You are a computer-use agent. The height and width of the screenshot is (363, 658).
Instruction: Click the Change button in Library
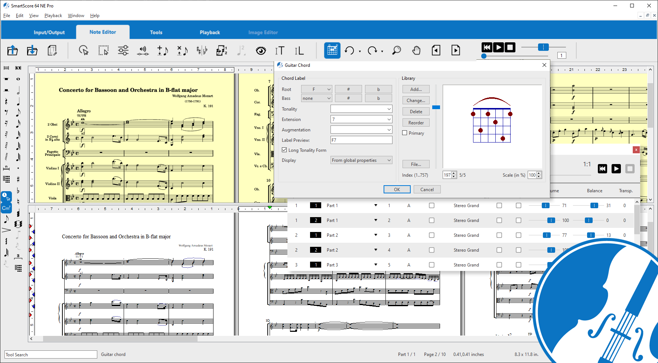[416, 100]
